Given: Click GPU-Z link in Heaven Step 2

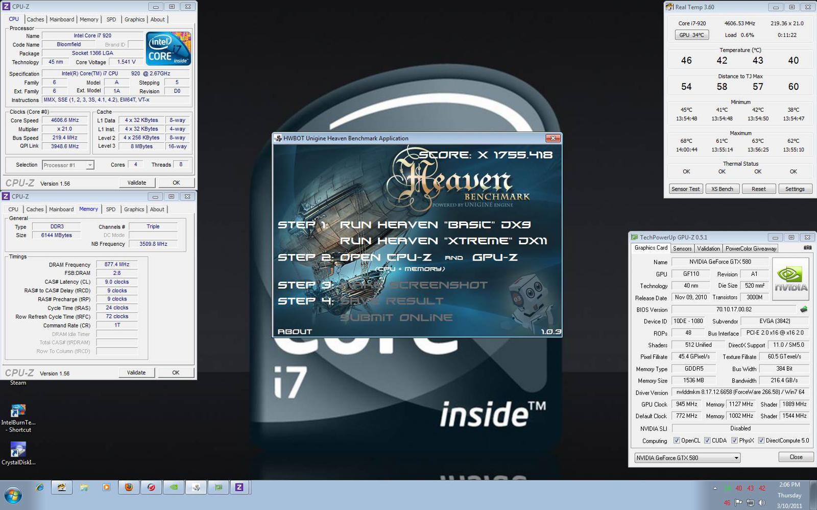Looking at the screenshot, I should pos(495,257).
